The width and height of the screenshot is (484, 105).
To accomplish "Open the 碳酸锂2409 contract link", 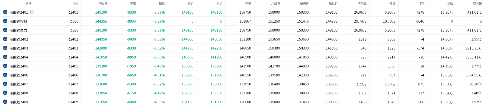I will 19,102.
